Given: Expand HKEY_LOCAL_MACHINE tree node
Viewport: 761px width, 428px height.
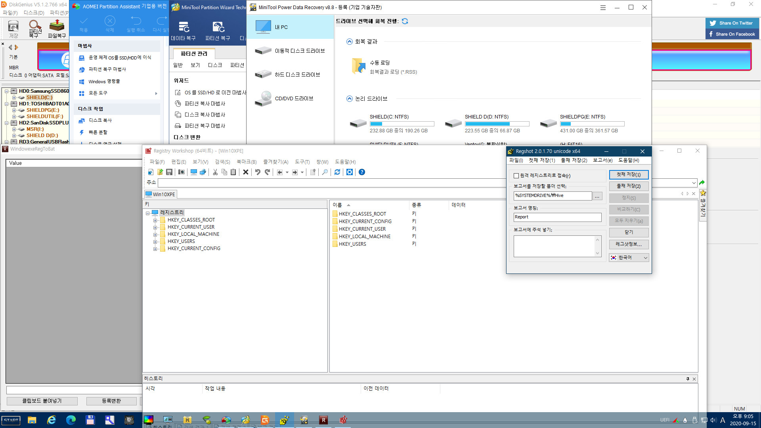Looking at the screenshot, I should [x=155, y=235].
